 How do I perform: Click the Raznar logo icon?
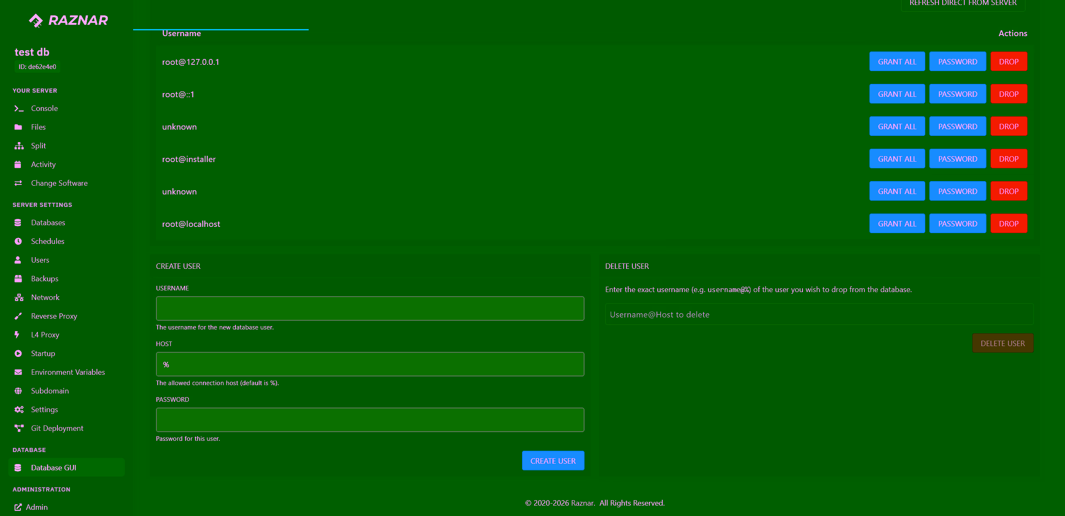(x=36, y=20)
